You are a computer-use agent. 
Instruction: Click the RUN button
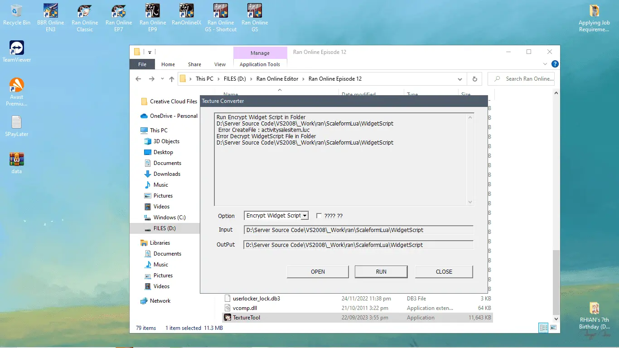[x=381, y=272]
